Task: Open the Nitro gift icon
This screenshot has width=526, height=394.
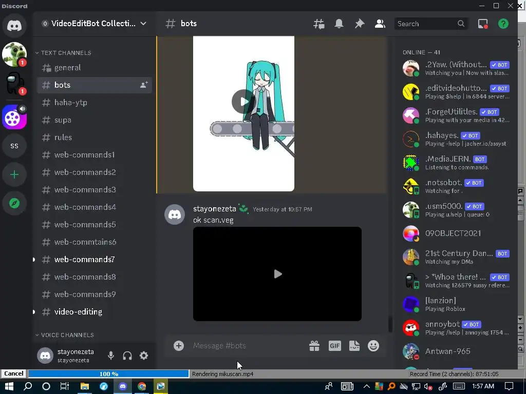Action: (x=314, y=346)
